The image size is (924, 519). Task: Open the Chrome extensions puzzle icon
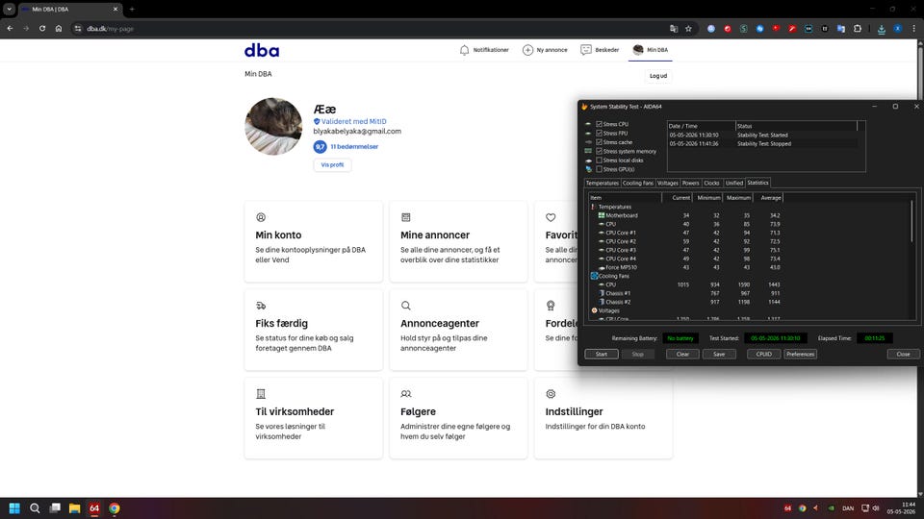tap(858, 28)
